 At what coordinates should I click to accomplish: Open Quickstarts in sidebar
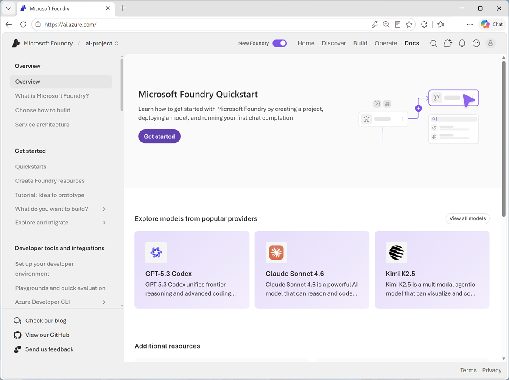(31, 167)
